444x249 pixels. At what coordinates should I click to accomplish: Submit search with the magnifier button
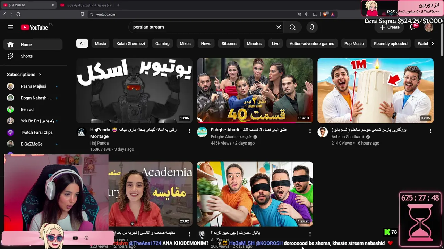(x=292, y=27)
